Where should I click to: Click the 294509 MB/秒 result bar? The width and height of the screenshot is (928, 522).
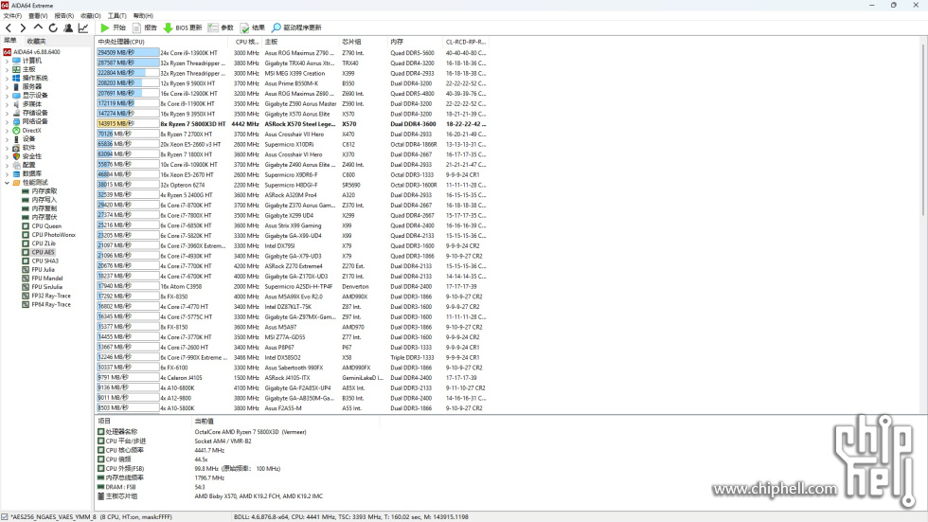[x=128, y=53]
